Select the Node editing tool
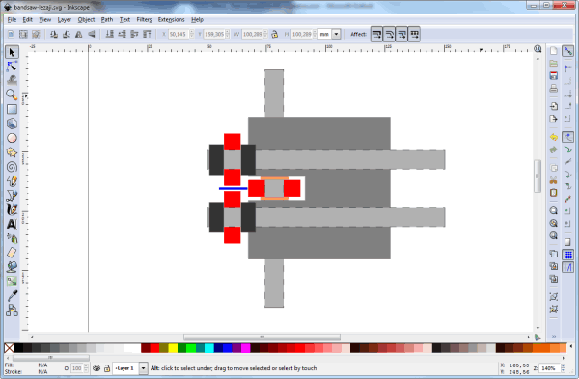 click(x=12, y=67)
